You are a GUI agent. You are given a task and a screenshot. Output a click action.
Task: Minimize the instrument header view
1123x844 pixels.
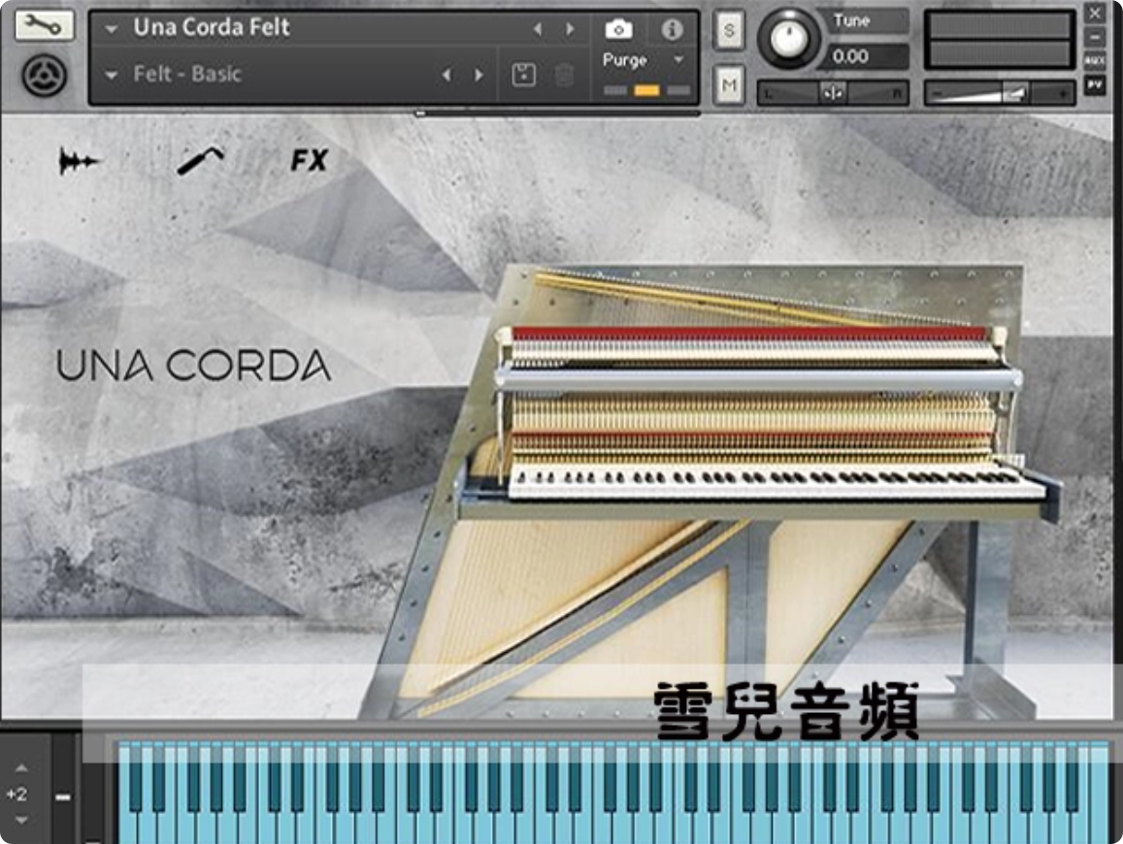1094,37
